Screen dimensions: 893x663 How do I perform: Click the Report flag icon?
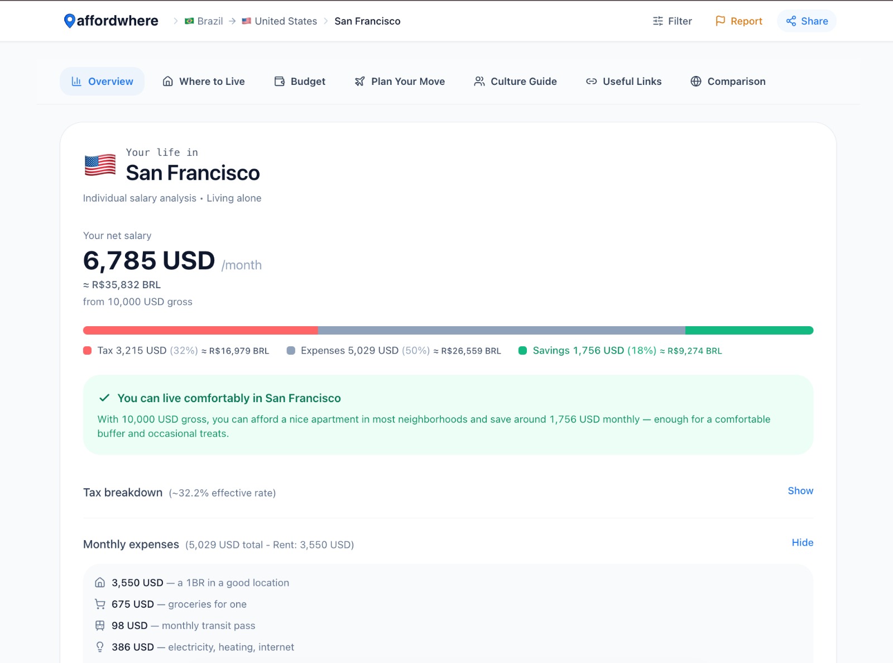721,21
